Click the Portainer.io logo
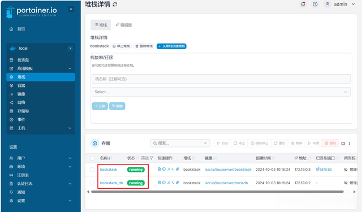The height and width of the screenshot is (212, 362). [x=32, y=12]
